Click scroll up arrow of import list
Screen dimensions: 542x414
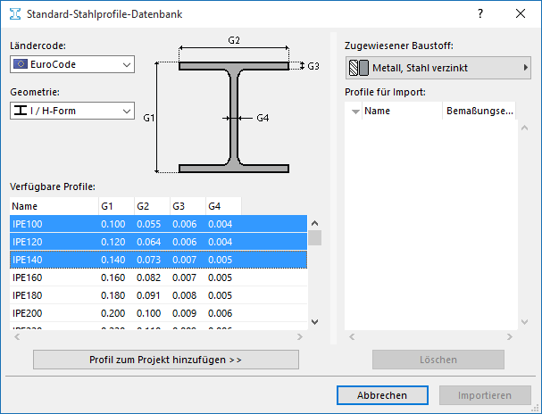(525, 128)
